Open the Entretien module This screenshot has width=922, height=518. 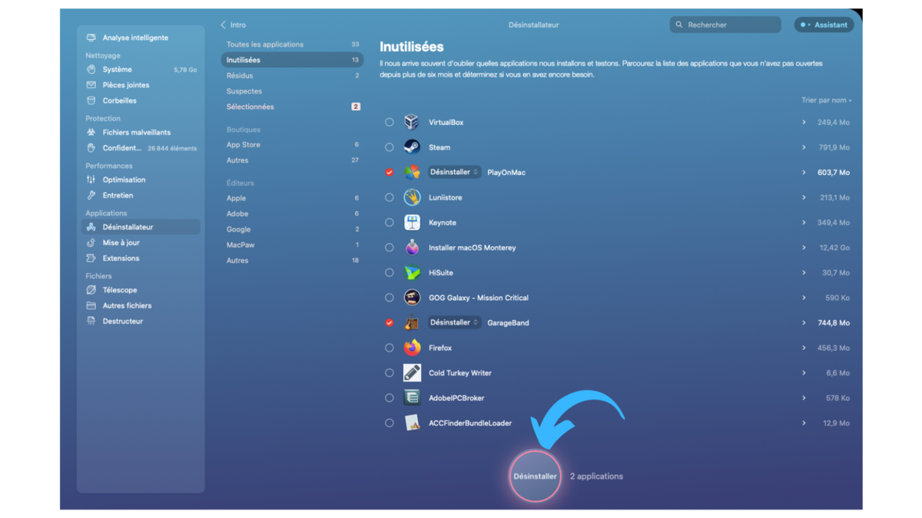coord(141,195)
